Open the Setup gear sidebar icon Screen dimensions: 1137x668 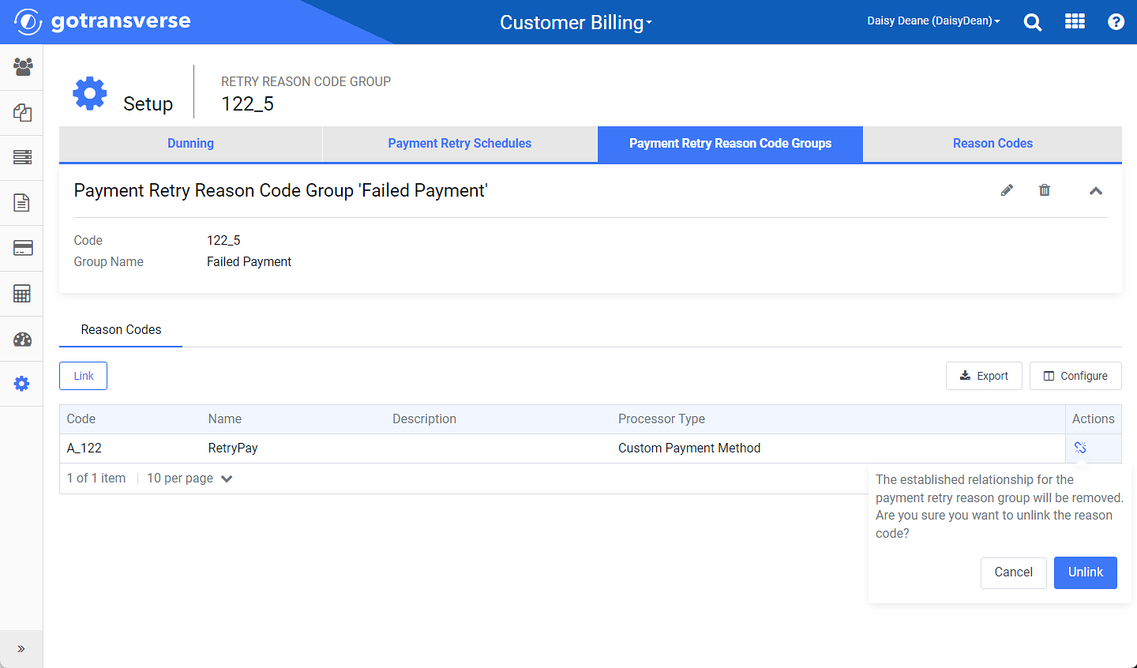(22, 384)
